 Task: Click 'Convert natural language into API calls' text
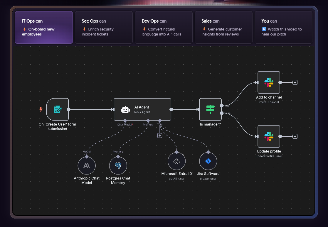click(x=161, y=32)
